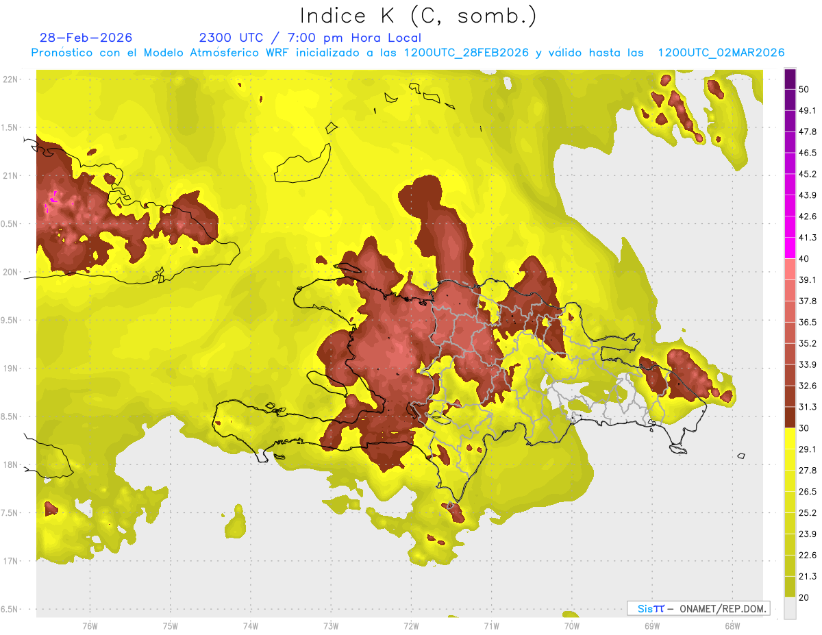This screenshot has height=635, width=822.
Task: Click the map title "Indice K (C, somb.)"
Action: pyautogui.click(x=418, y=16)
